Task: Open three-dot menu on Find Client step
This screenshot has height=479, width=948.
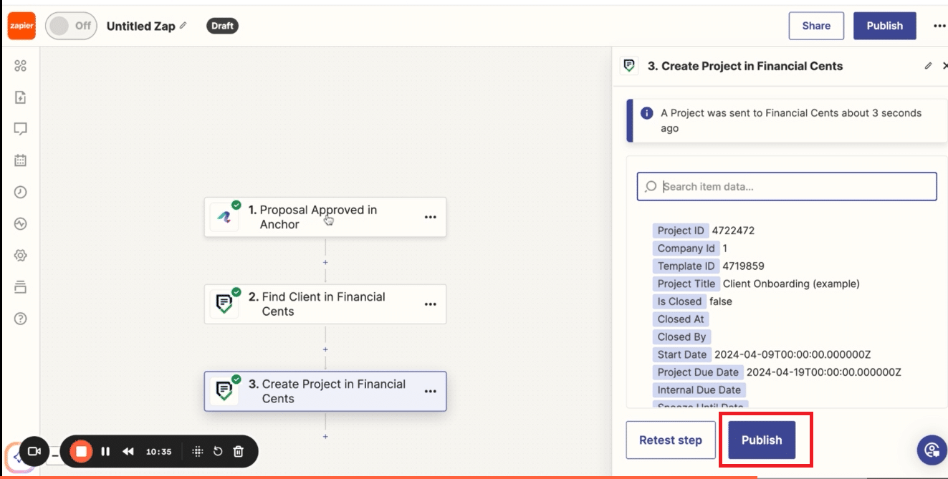Action: pyautogui.click(x=430, y=304)
